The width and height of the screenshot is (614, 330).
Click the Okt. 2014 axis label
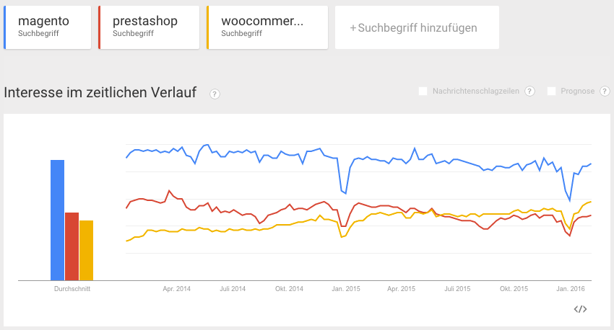[x=289, y=289]
